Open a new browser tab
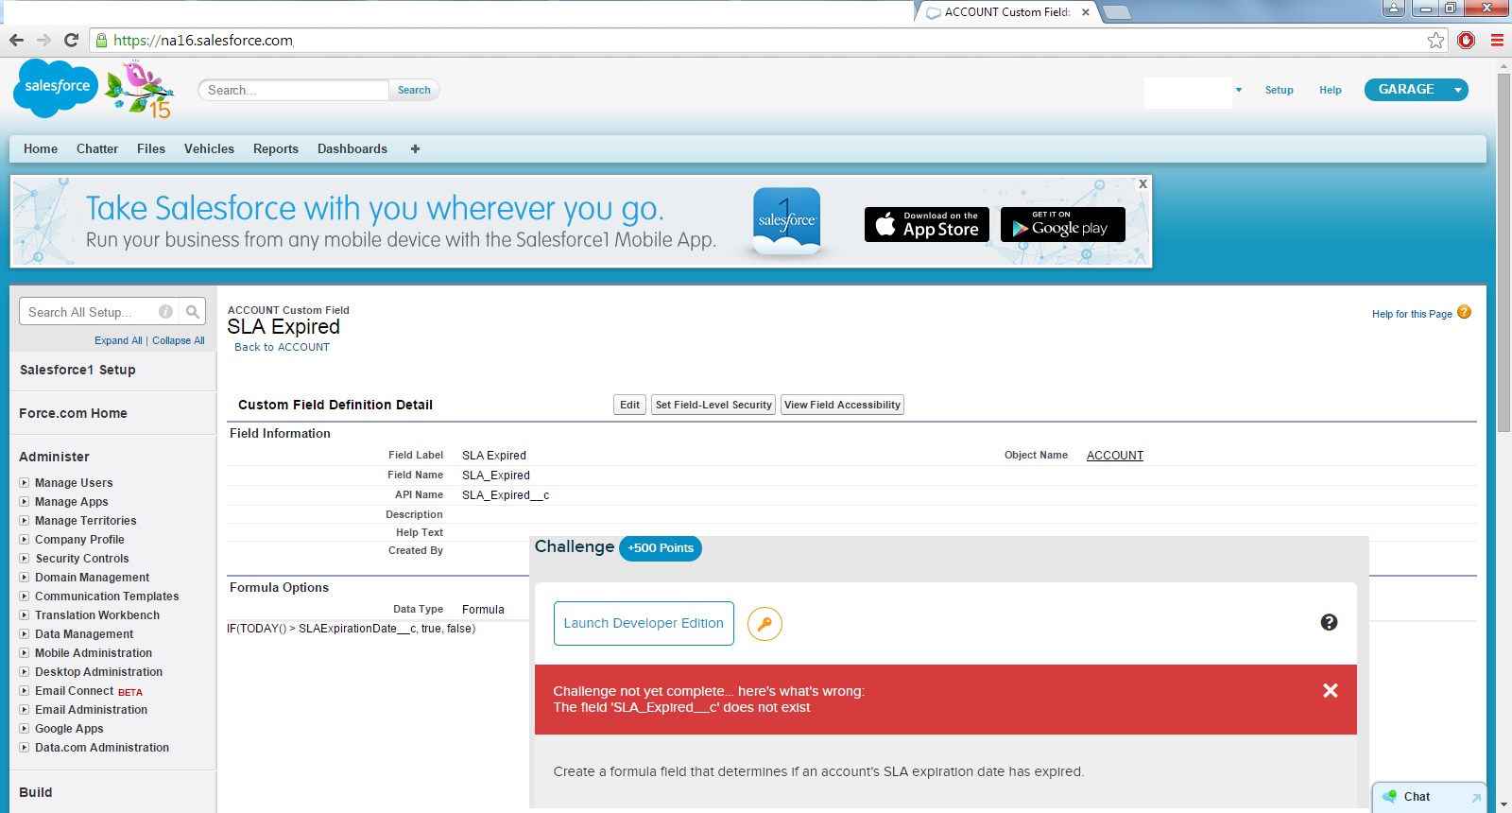 pyautogui.click(x=1116, y=12)
